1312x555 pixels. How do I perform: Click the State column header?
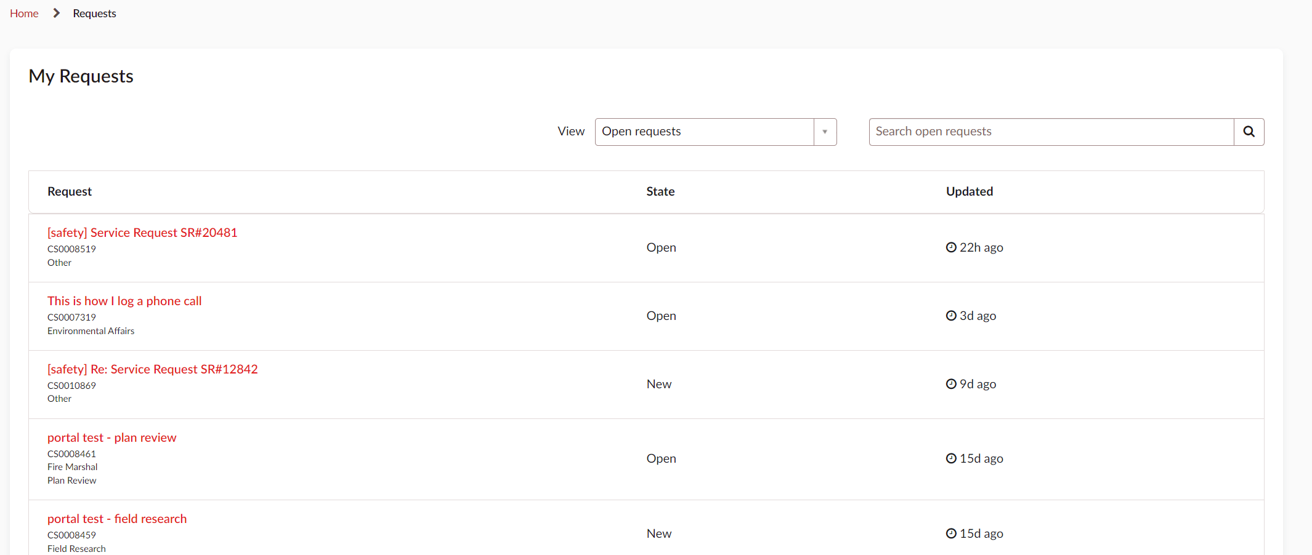(x=660, y=191)
